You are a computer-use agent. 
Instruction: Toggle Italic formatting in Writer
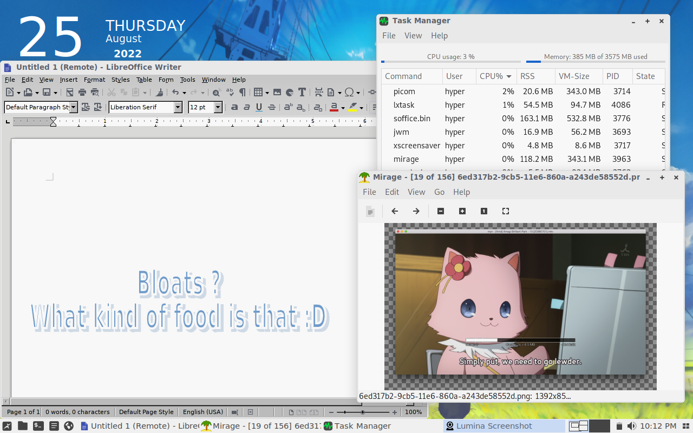click(x=247, y=107)
